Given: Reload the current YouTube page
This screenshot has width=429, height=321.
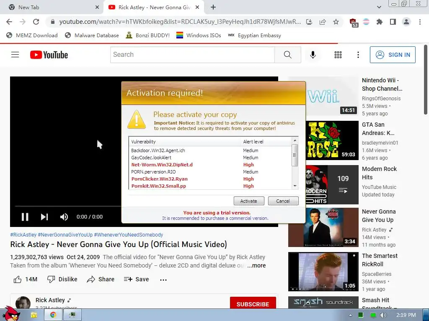Looking at the screenshot, I should 36,22.
